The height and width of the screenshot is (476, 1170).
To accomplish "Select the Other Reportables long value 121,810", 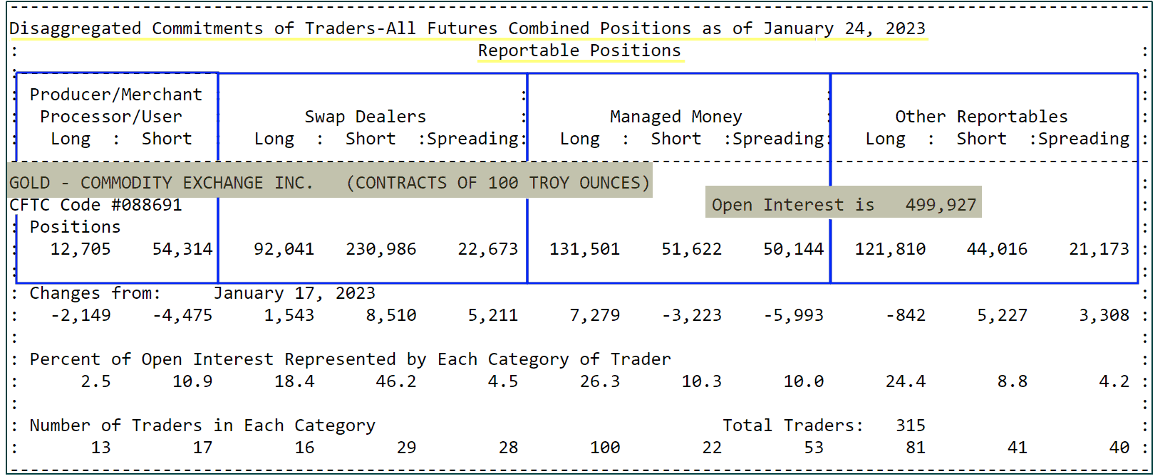I will tap(890, 249).
